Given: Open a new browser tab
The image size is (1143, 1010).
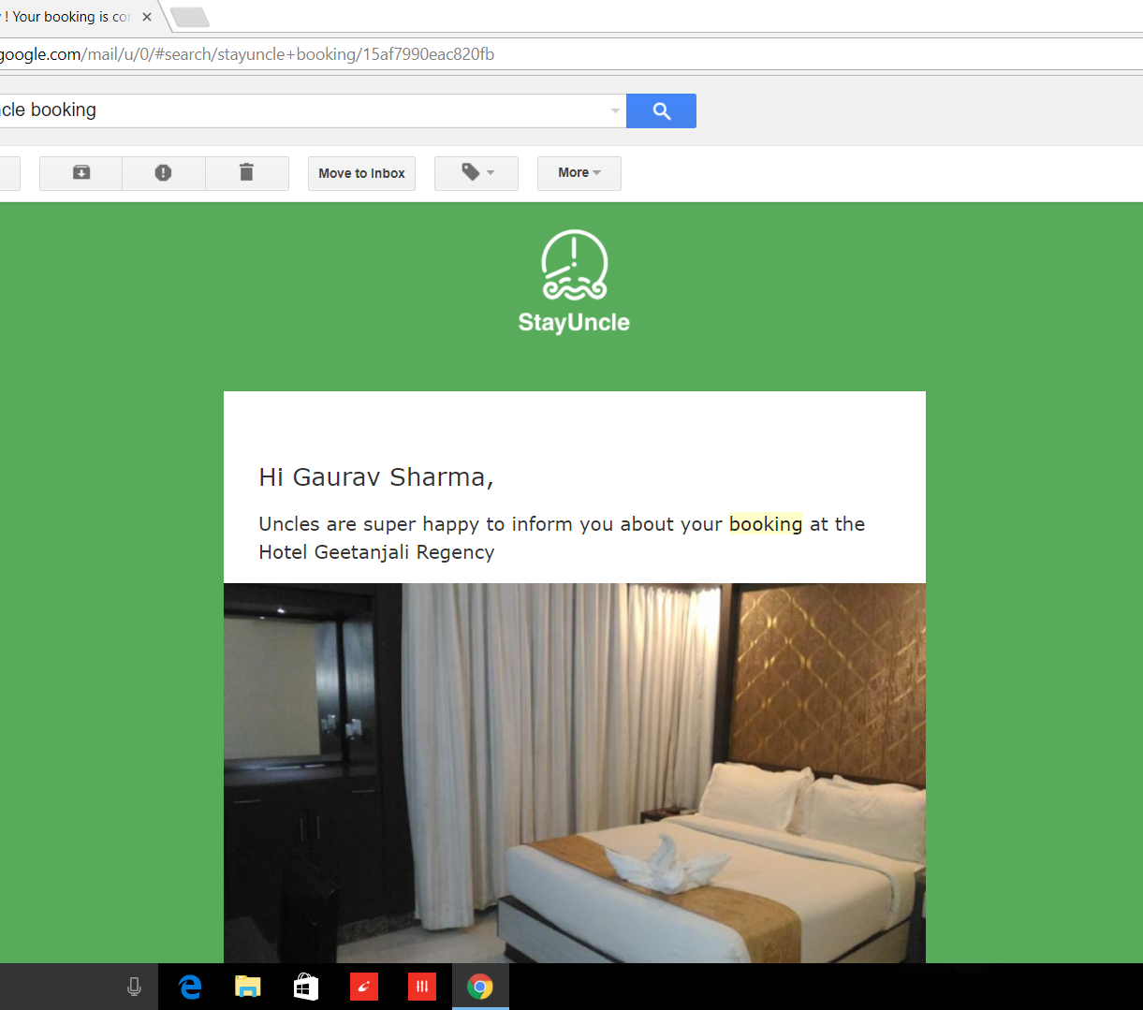Looking at the screenshot, I should [x=190, y=17].
